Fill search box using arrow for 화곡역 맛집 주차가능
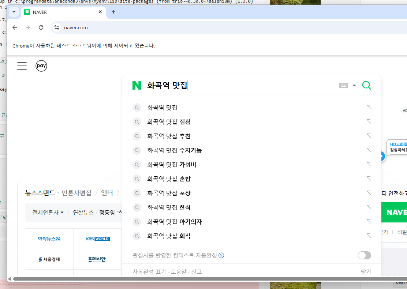Image resolution: width=407 pixels, height=289 pixels. click(x=369, y=150)
